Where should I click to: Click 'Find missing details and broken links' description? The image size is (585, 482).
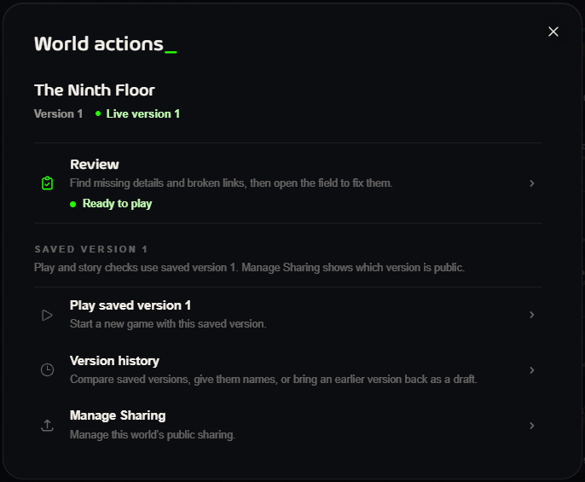231,183
